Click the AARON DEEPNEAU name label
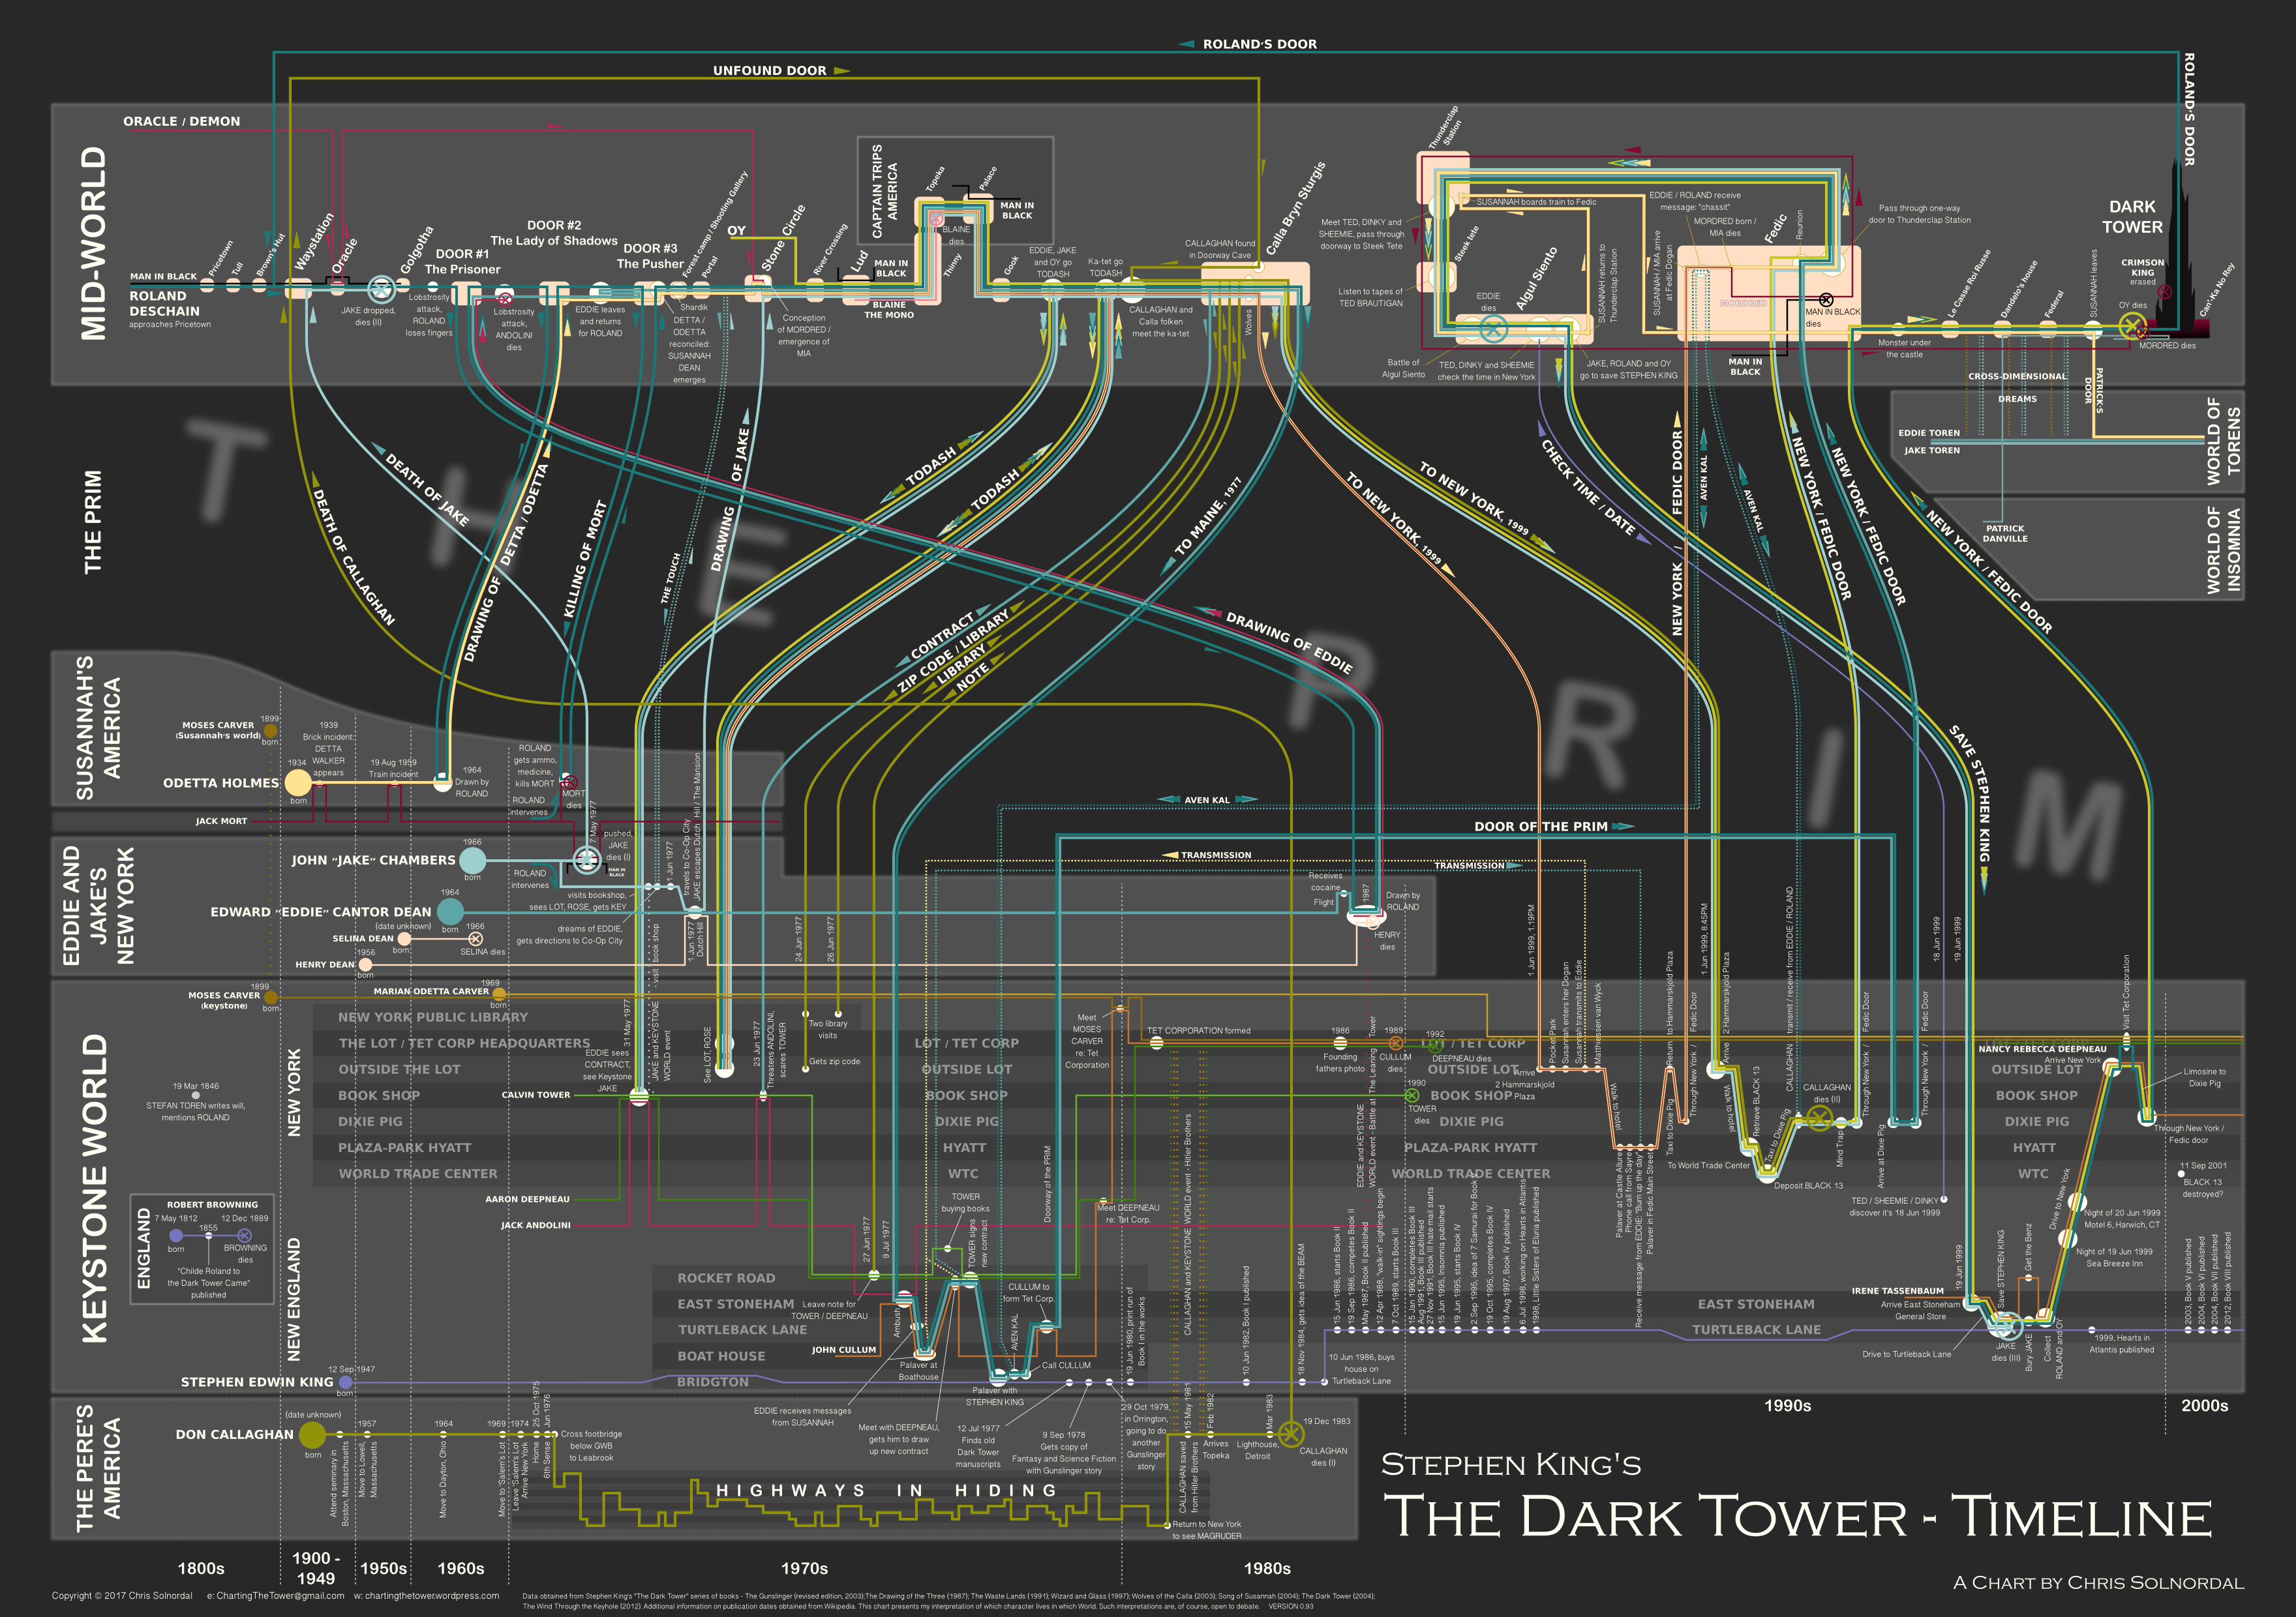The image size is (2296, 1617). pos(527,1199)
